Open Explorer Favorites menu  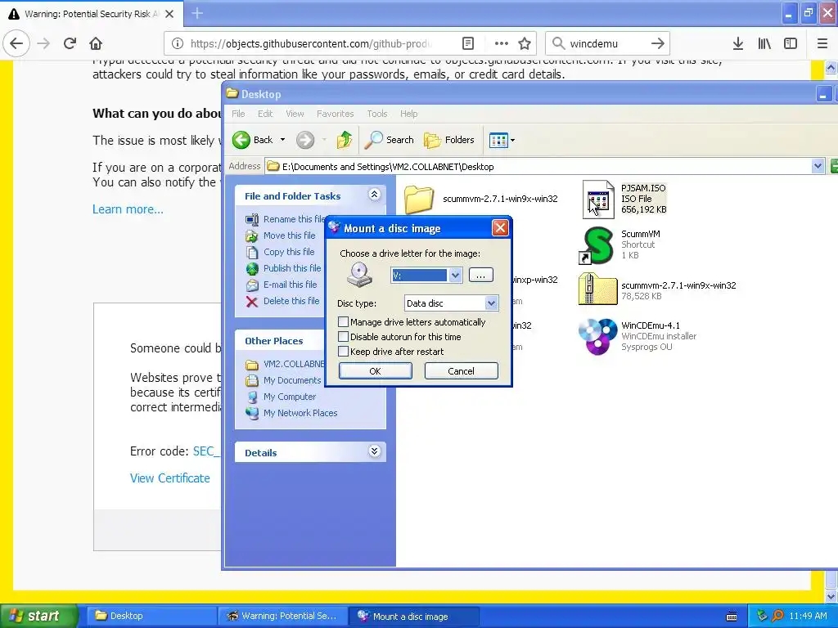click(x=335, y=114)
